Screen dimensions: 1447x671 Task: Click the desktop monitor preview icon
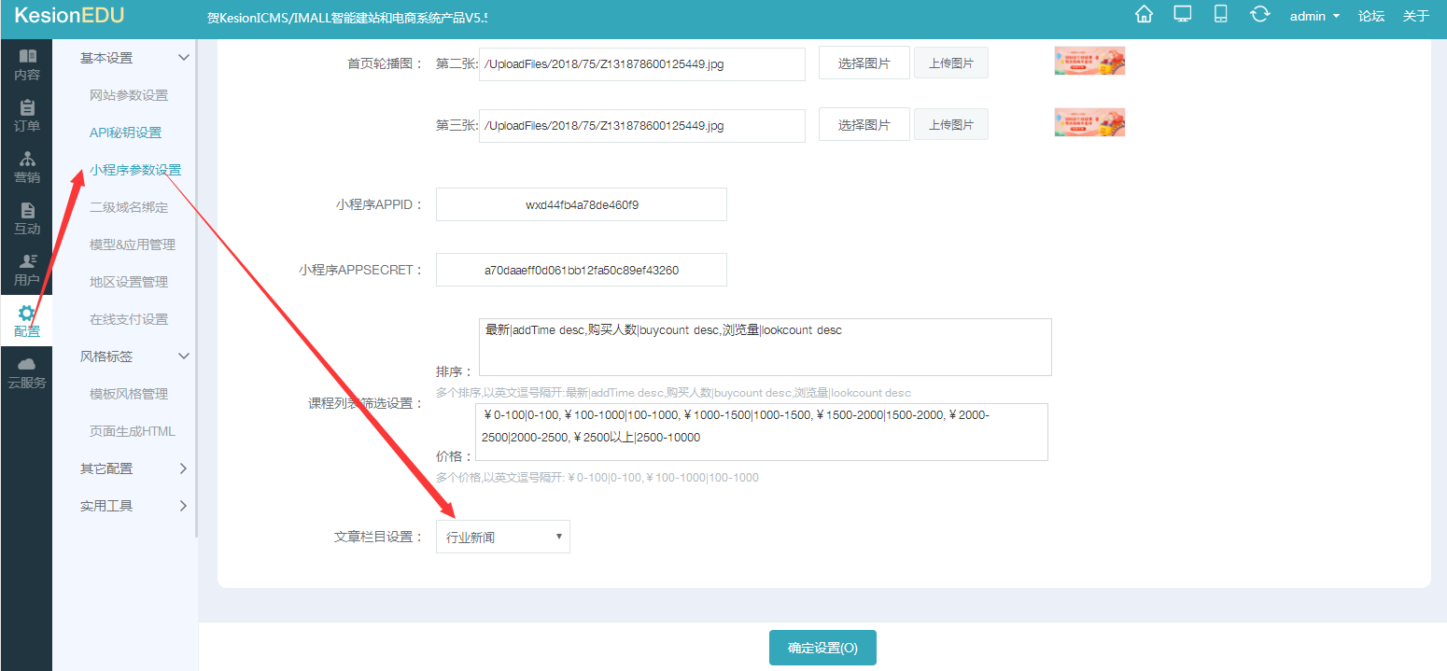coord(1182,14)
